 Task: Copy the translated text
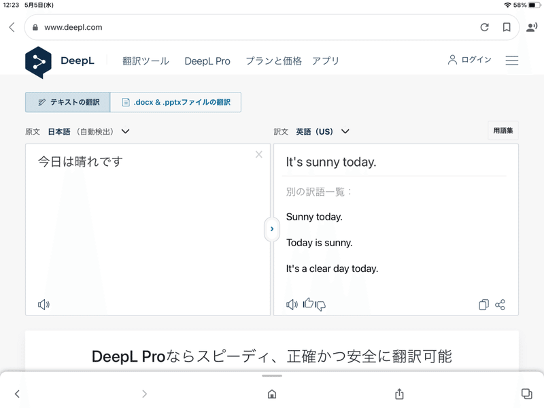click(x=484, y=305)
